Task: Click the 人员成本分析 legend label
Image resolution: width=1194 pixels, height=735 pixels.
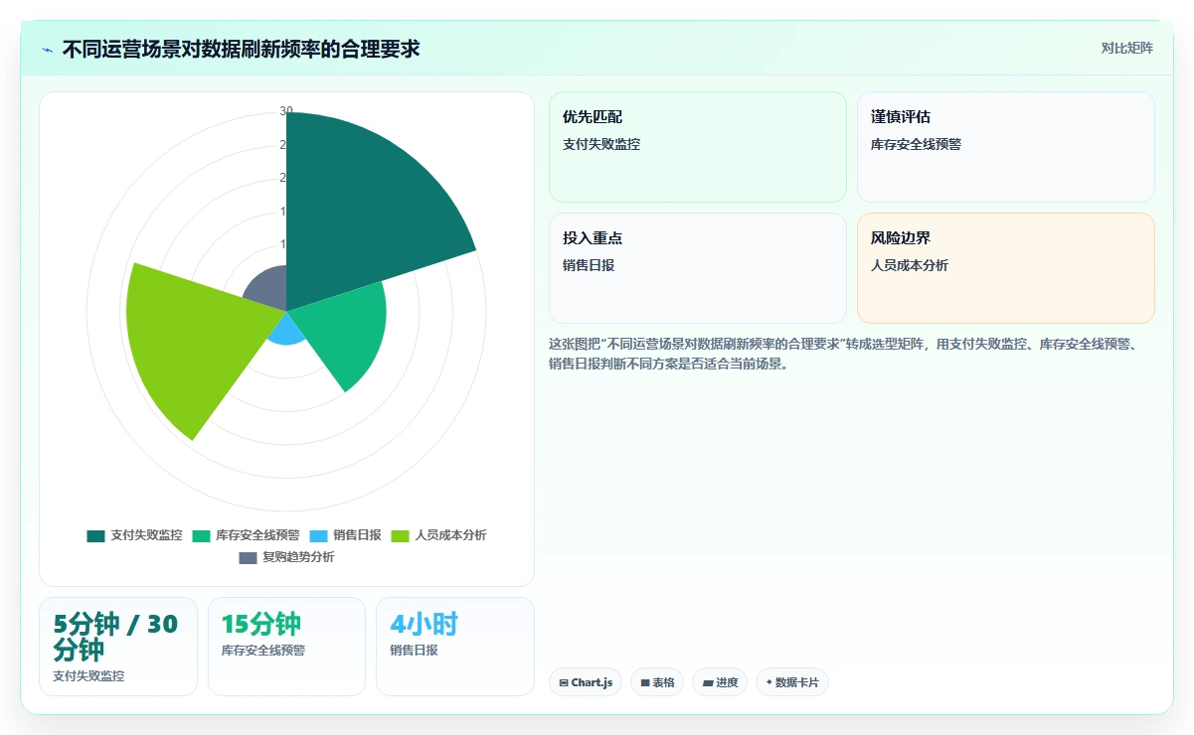Action: click(450, 535)
